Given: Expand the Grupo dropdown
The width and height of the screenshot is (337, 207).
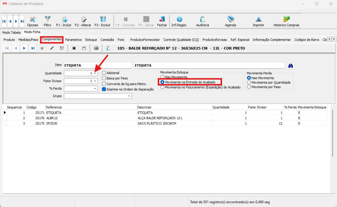Looking at the screenshot, I should pyautogui.click(x=129, y=96).
